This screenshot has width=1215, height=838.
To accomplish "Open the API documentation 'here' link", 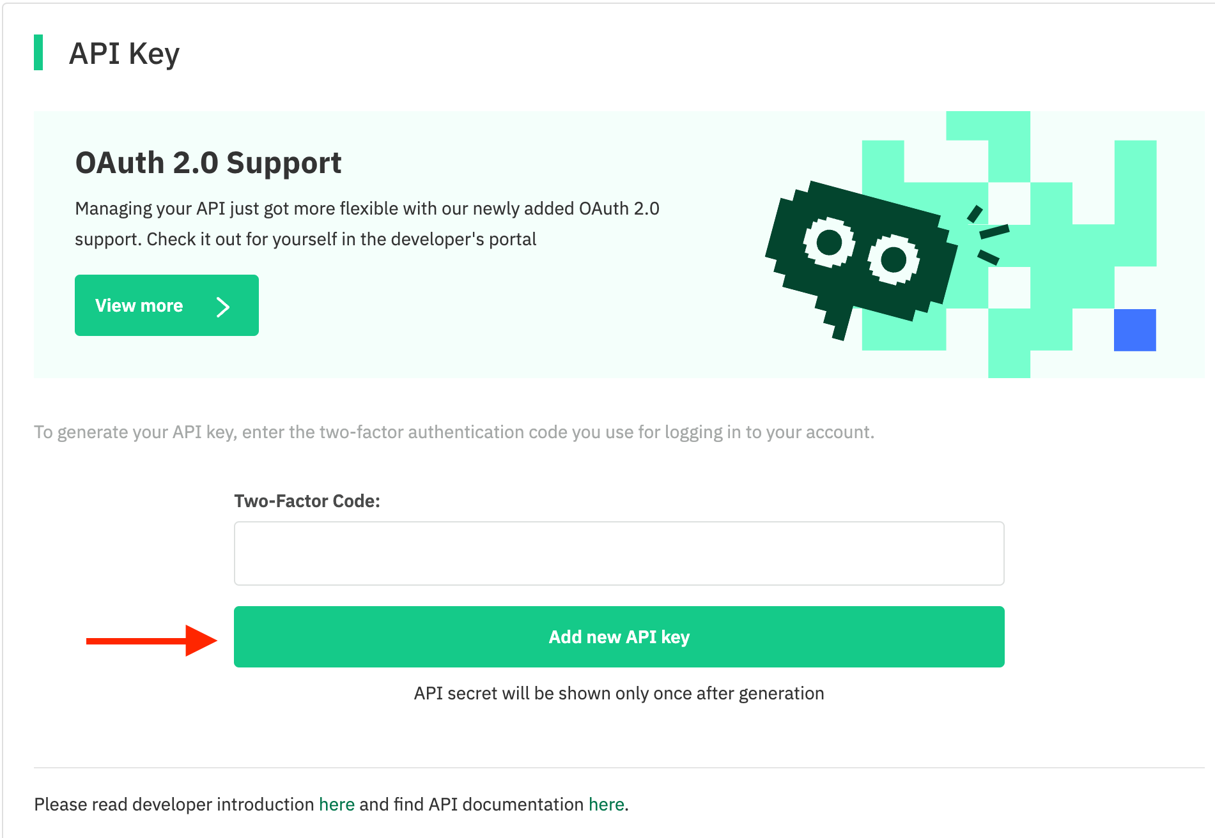I will pyautogui.click(x=606, y=804).
